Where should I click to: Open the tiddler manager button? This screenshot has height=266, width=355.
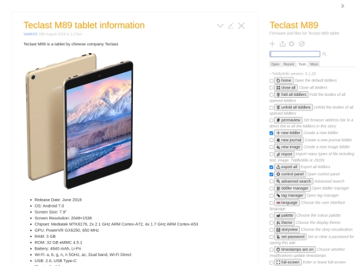pyautogui.click(x=293, y=188)
